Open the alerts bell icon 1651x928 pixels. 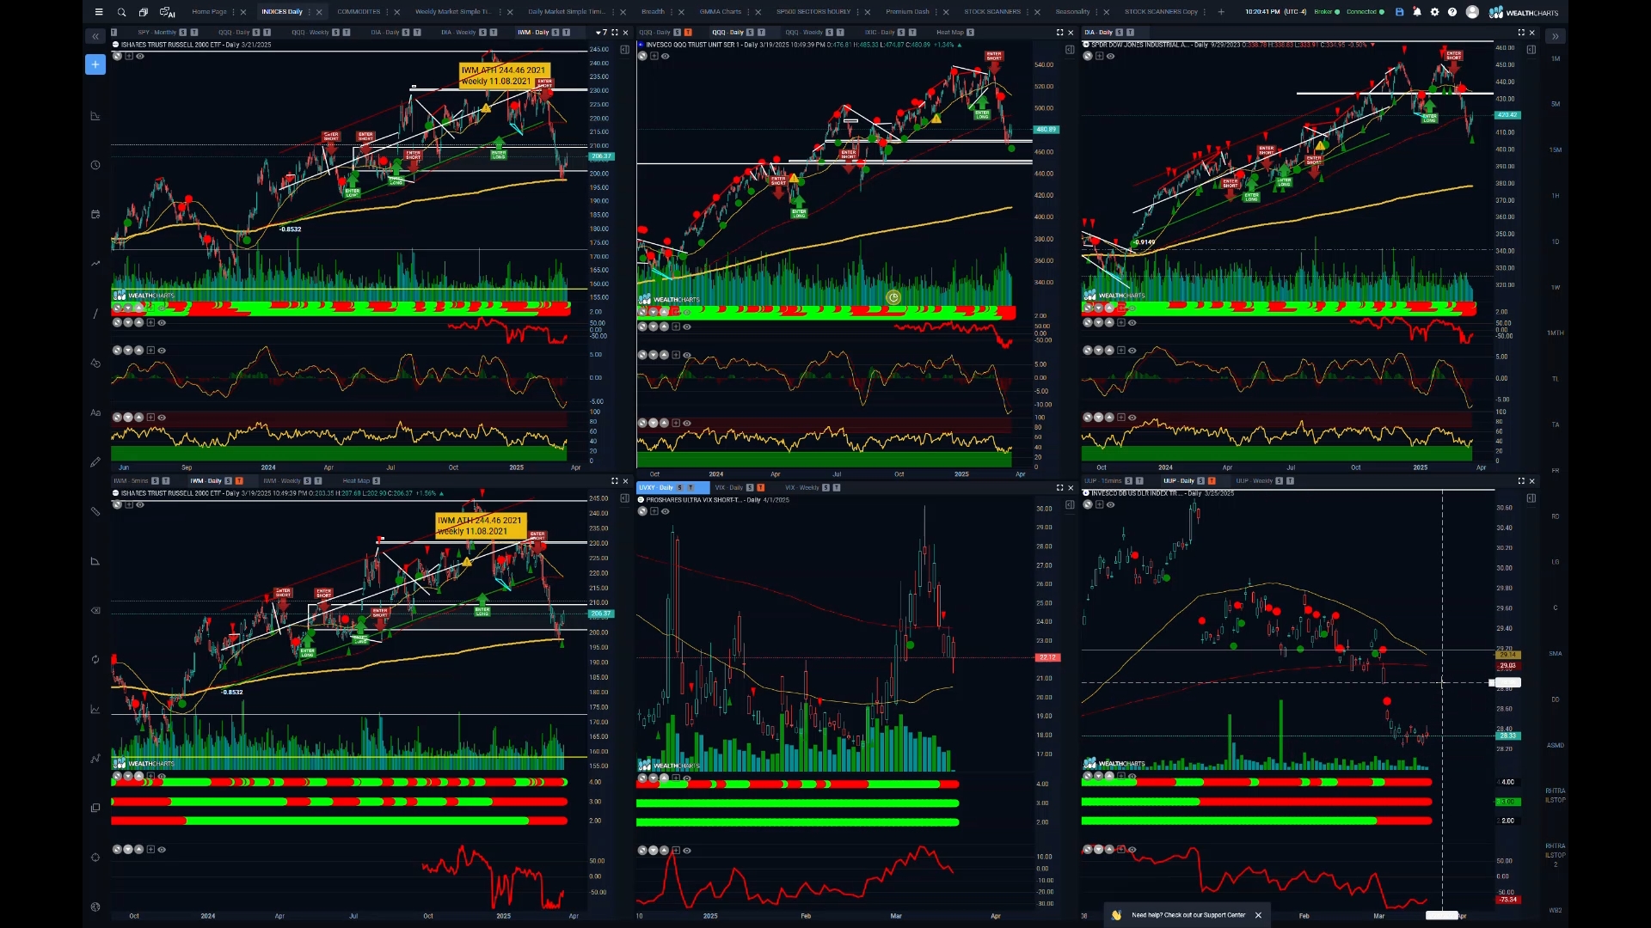tap(1417, 12)
